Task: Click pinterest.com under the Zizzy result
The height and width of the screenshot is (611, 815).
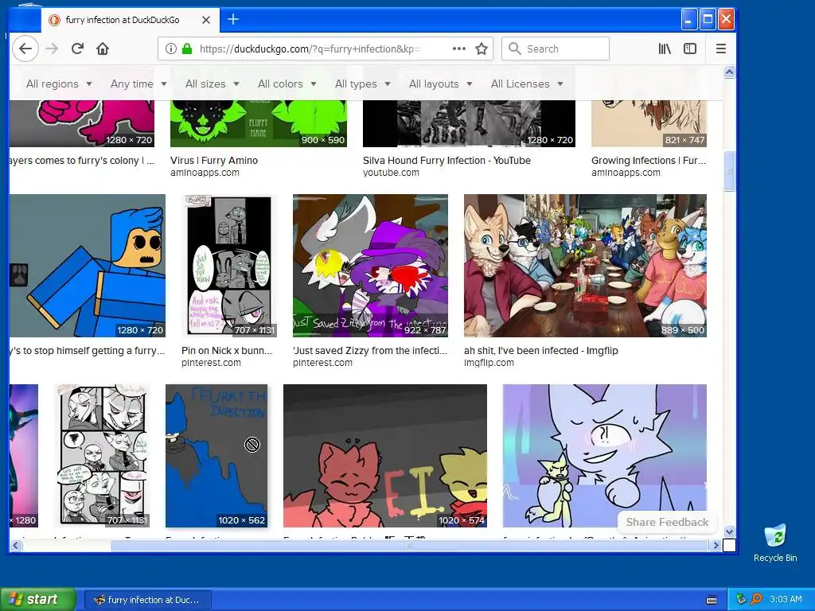Action: click(x=322, y=363)
